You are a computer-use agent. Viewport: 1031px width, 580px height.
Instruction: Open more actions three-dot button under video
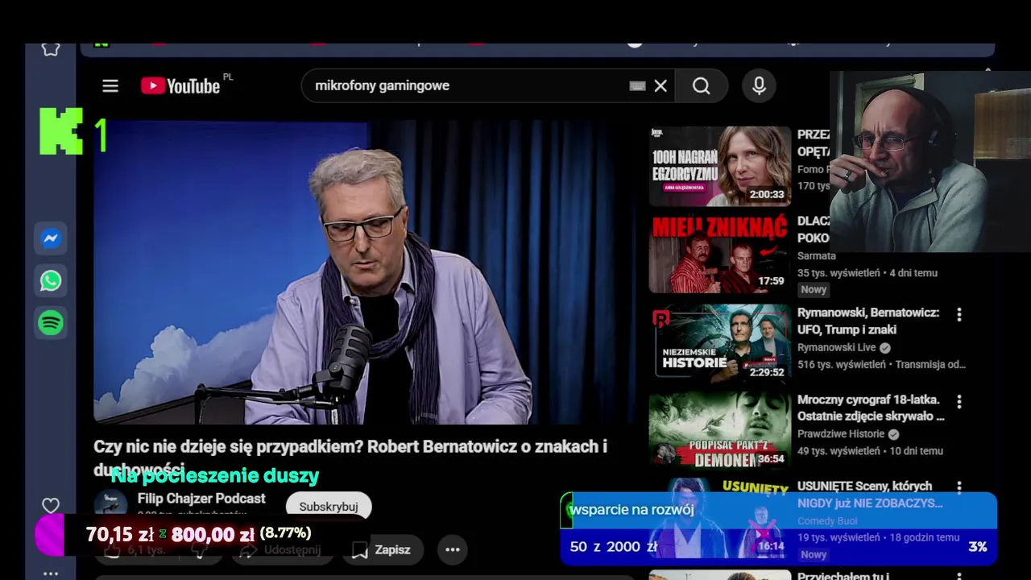453,549
